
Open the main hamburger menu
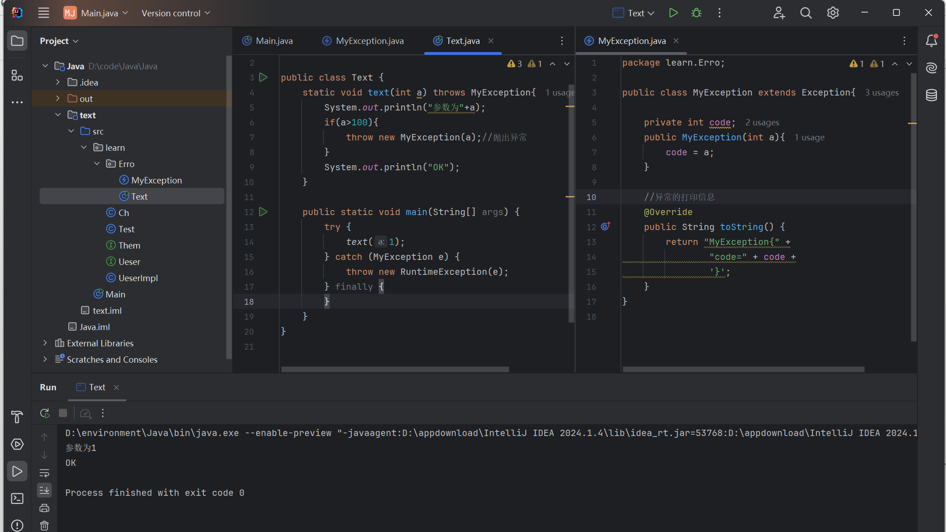coord(43,13)
